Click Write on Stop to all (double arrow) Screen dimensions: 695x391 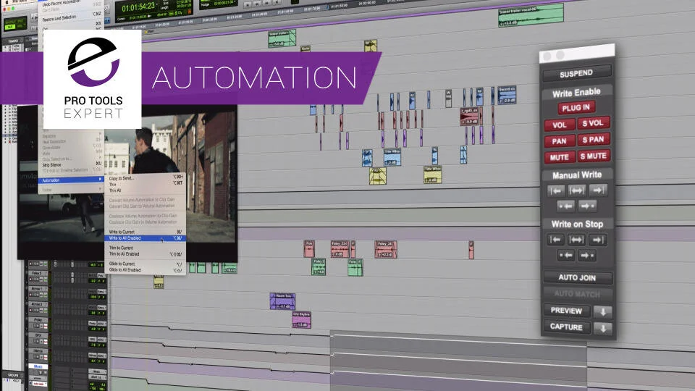(576, 240)
